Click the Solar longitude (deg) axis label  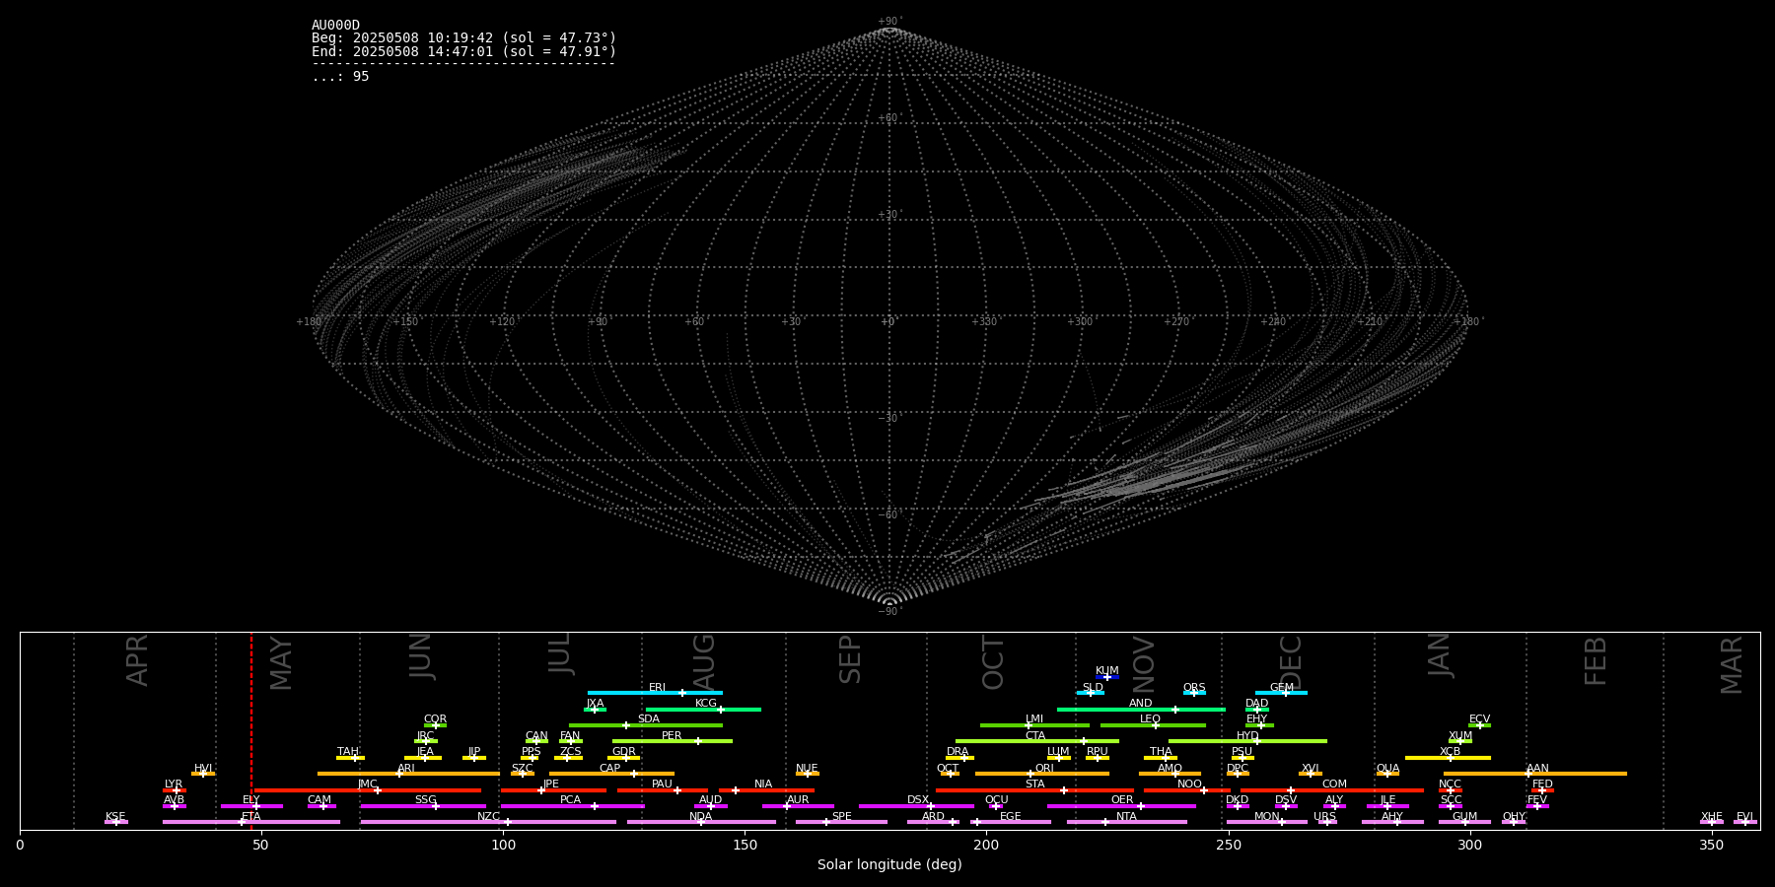click(889, 864)
